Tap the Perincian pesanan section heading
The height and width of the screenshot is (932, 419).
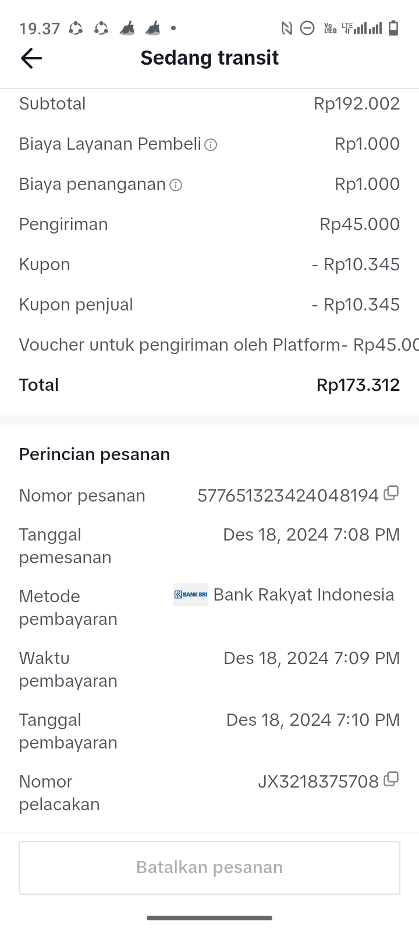pos(95,454)
